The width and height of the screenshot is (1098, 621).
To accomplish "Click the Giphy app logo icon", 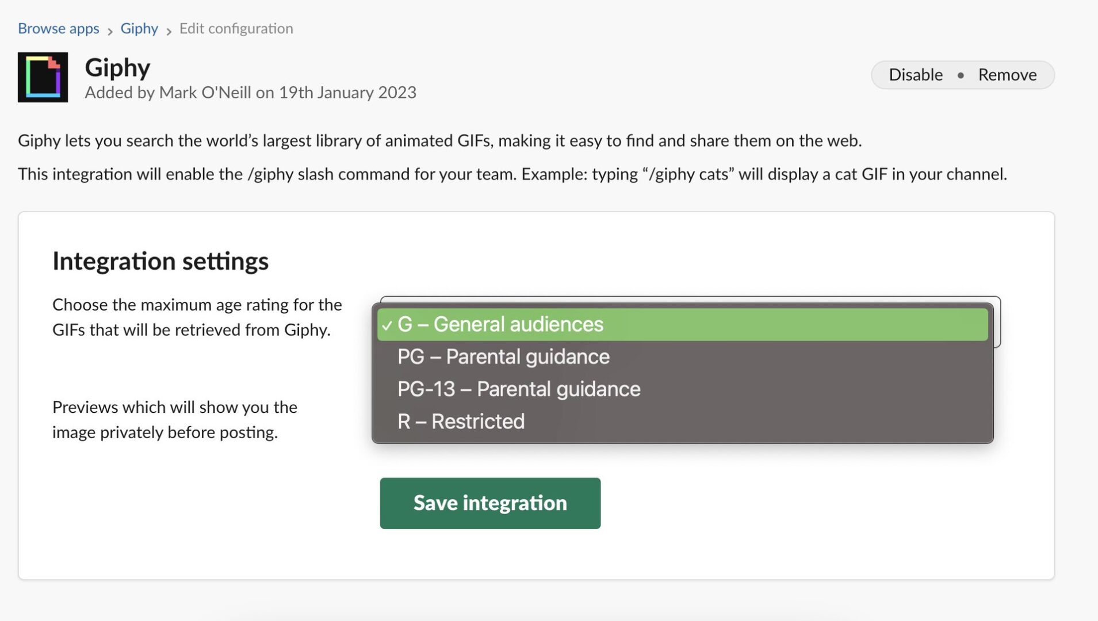I will 43,77.
